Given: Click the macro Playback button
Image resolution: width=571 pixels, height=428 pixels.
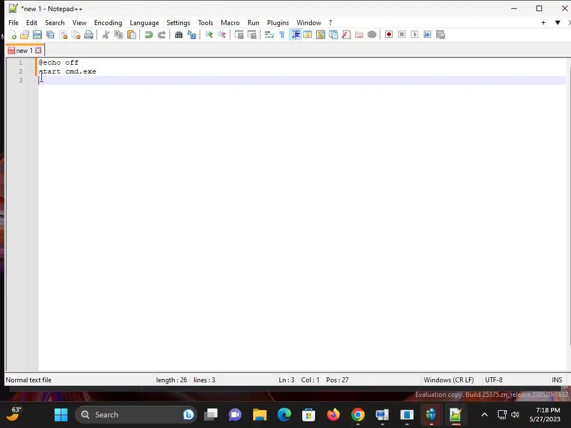Looking at the screenshot, I should [x=414, y=35].
